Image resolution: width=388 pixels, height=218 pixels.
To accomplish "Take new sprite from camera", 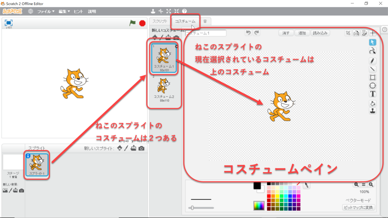I will click(141, 148).
